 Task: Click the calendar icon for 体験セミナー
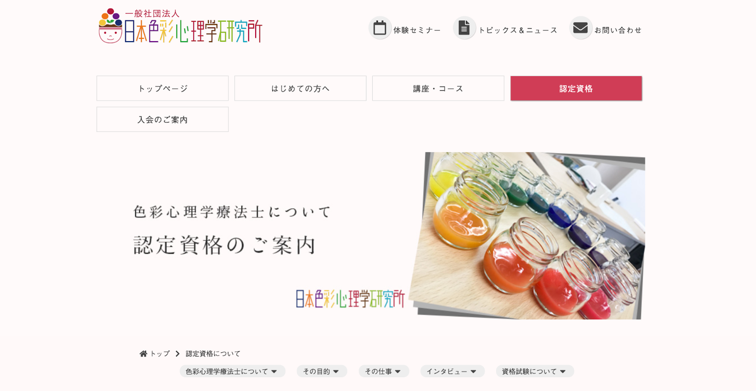tap(380, 28)
